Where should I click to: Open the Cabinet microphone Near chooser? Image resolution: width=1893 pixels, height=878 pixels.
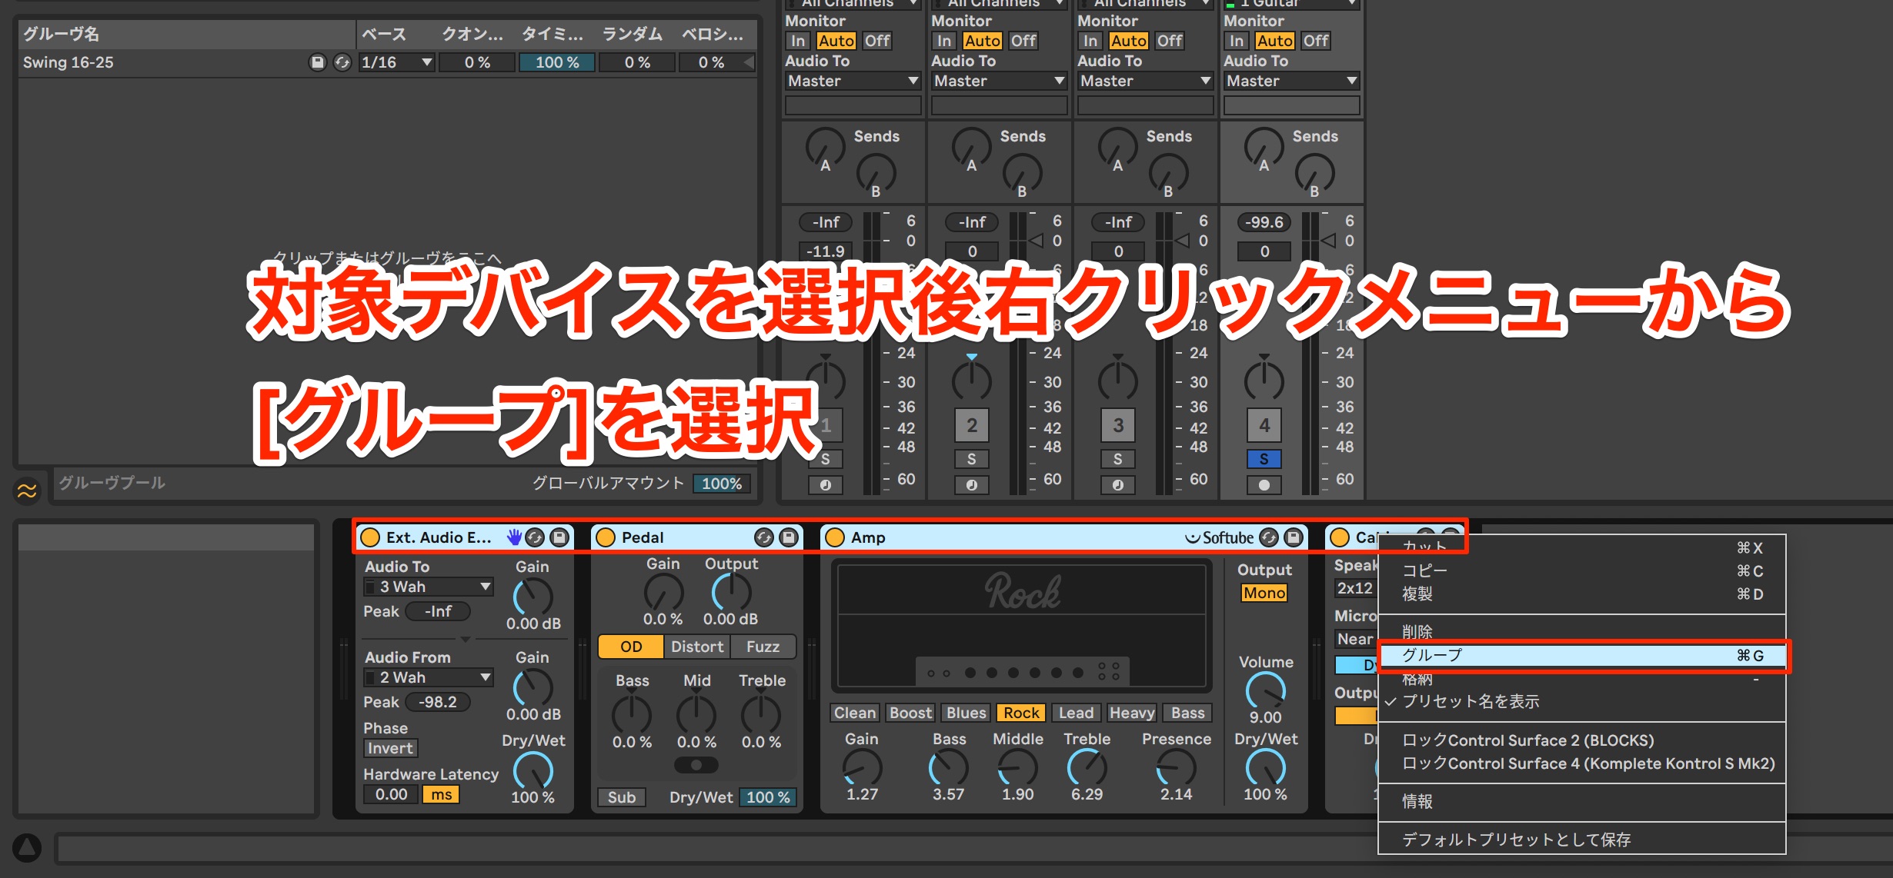tap(1356, 639)
